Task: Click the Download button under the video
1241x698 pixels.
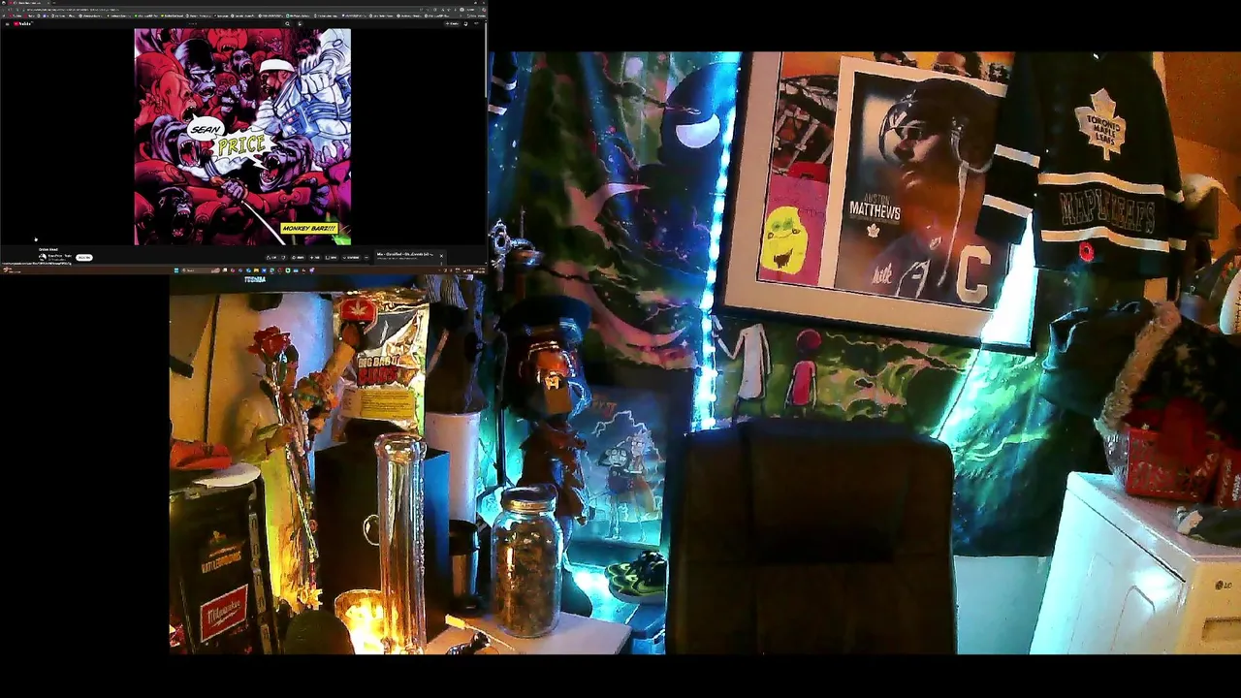Action: click(x=351, y=258)
